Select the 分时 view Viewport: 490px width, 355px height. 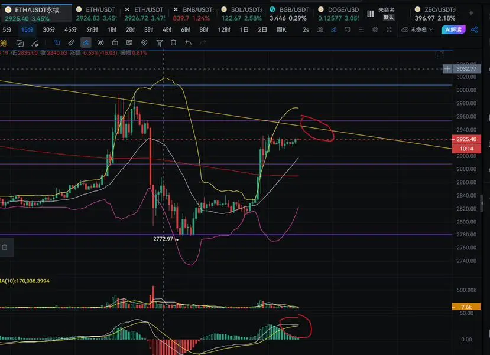(92, 29)
